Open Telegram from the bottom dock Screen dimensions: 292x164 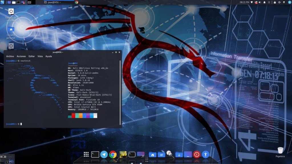104,154
